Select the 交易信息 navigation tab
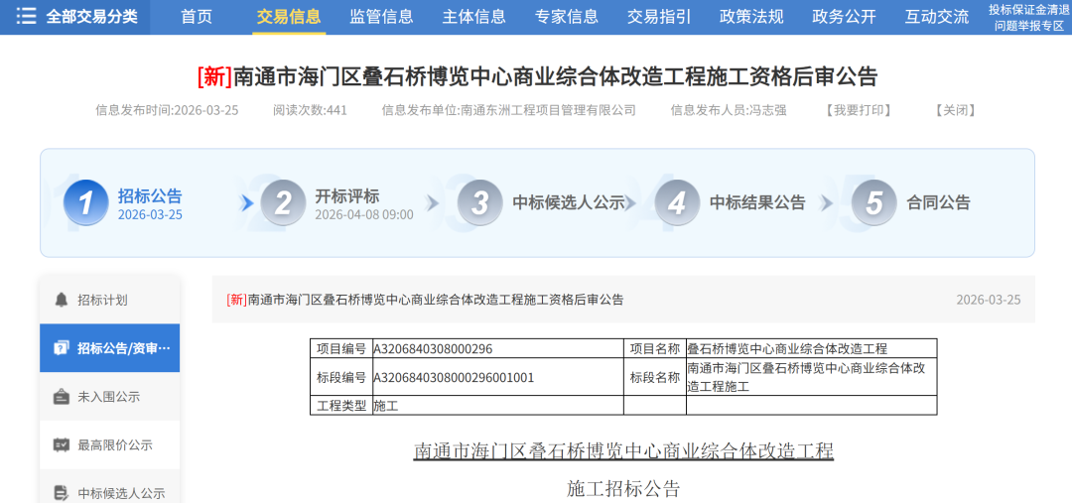 [289, 17]
